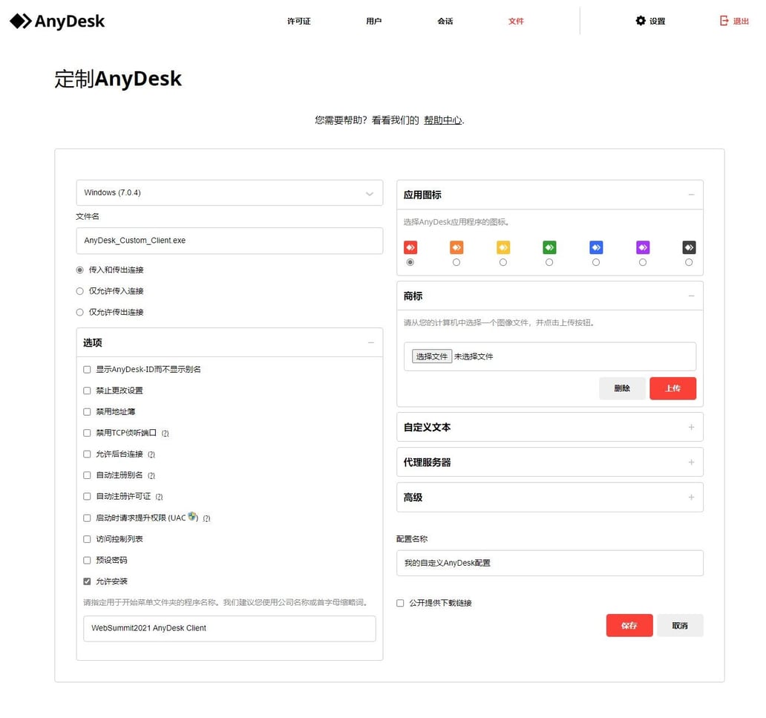Image resolution: width=766 pixels, height=718 pixels.
Task: Expand the 代理服务器 section
Action: [x=691, y=463]
